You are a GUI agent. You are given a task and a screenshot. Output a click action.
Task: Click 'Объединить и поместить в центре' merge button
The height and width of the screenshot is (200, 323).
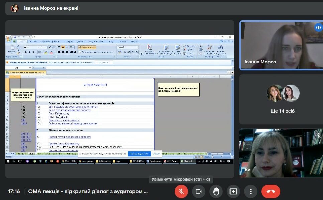tap(97, 52)
